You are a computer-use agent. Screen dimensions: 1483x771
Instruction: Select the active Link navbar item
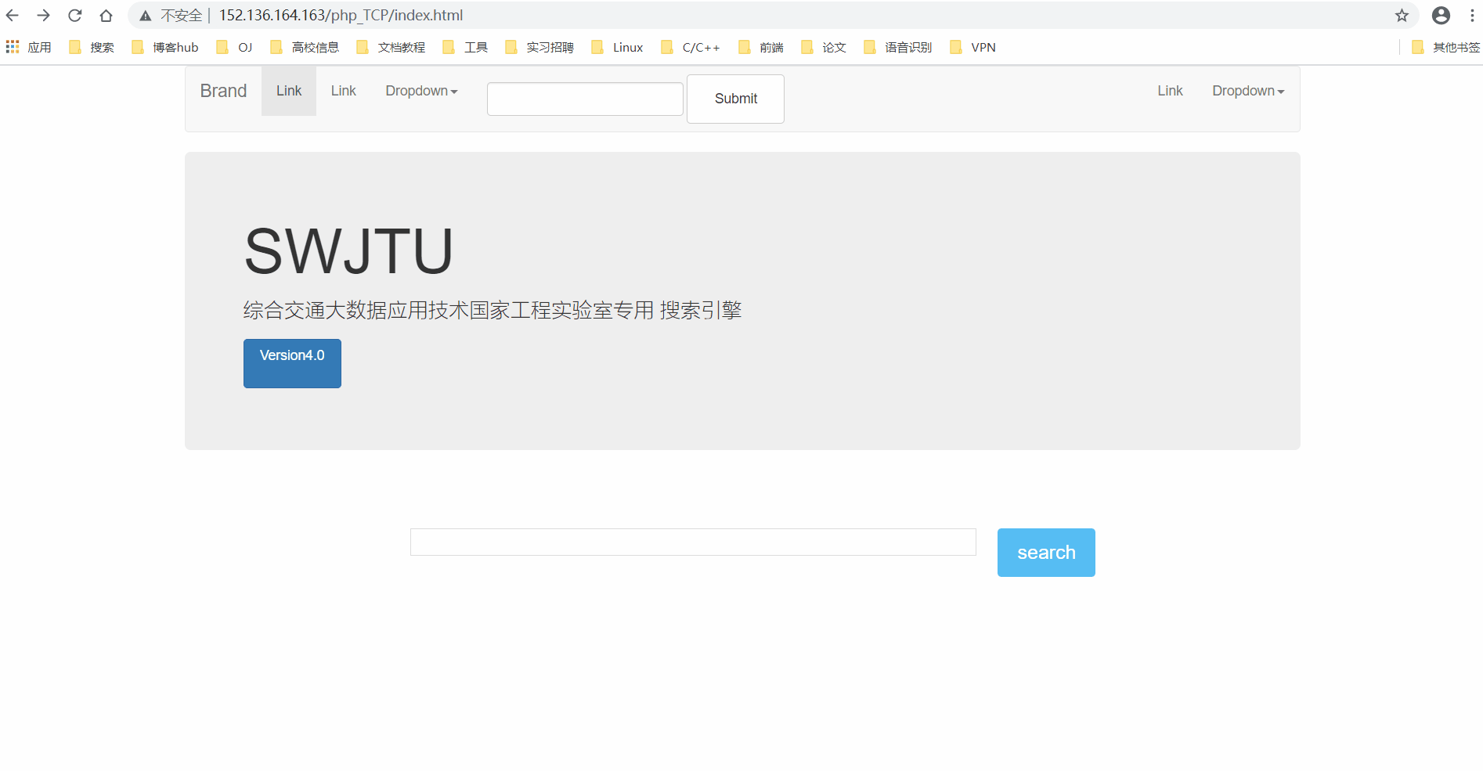(289, 91)
